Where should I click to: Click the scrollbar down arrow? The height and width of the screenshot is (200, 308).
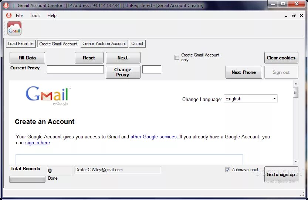[296, 162]
